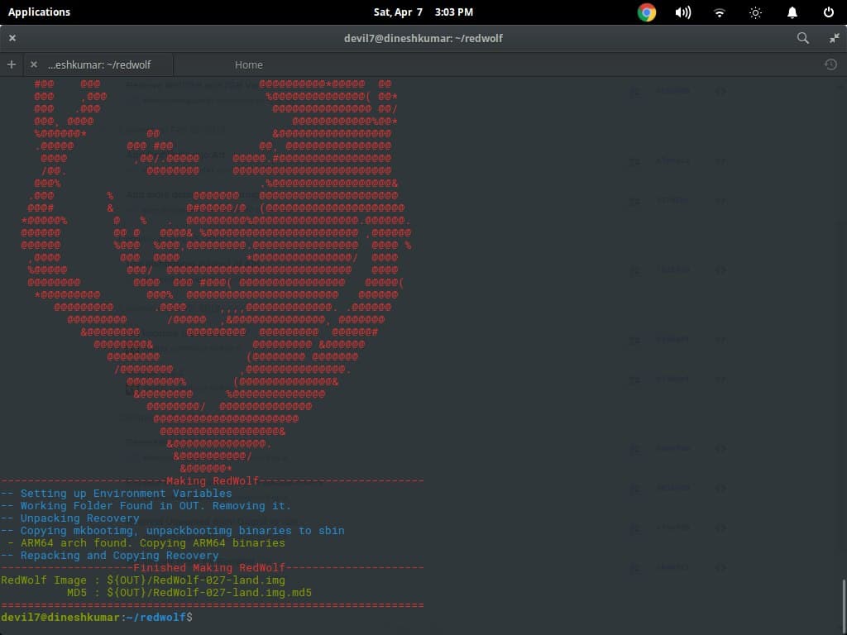Open the Google Chrome icon in the top panel

click(647, 12)
